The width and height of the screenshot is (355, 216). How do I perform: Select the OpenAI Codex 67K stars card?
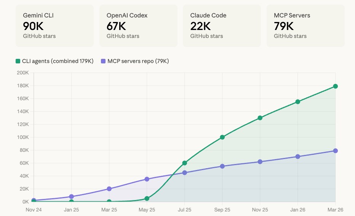tap(138, 26)
